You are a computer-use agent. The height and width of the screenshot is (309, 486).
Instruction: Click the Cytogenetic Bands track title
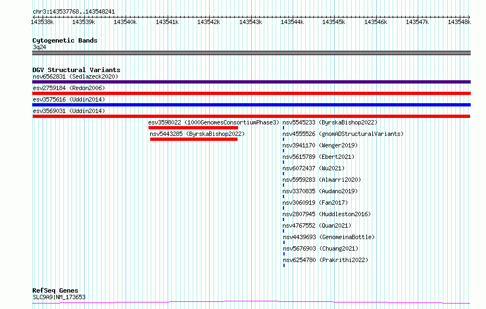(x=65, y=40)
